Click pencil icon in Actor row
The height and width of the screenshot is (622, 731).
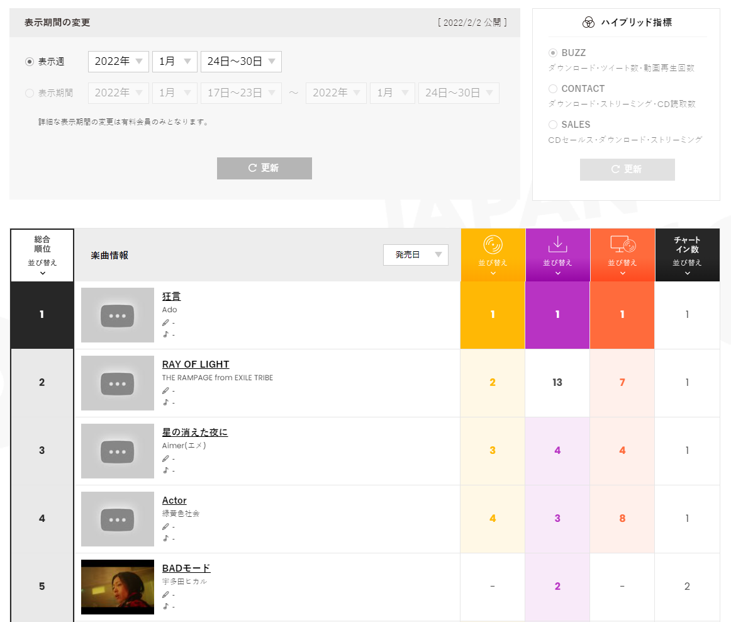165,527
